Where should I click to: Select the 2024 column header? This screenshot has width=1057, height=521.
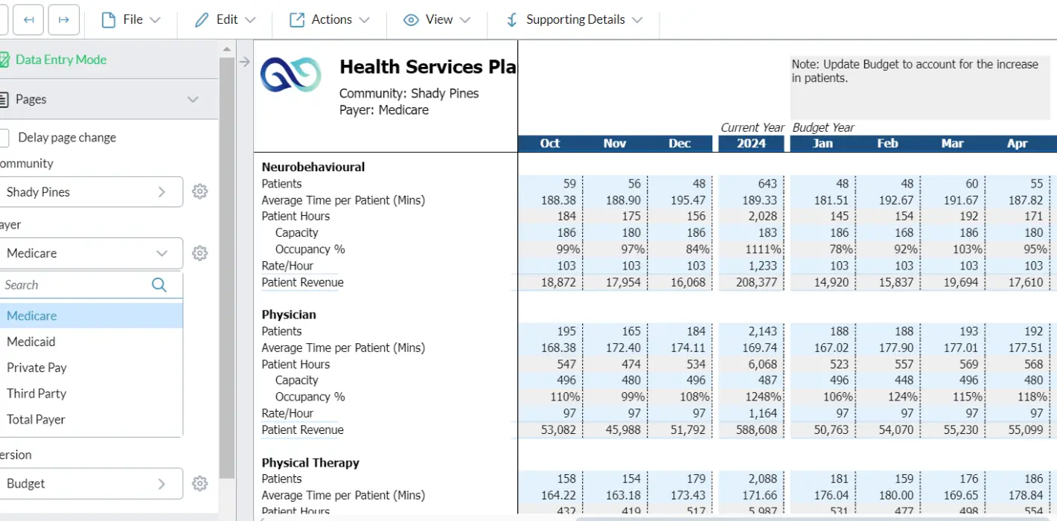click(x=751, y=144)
